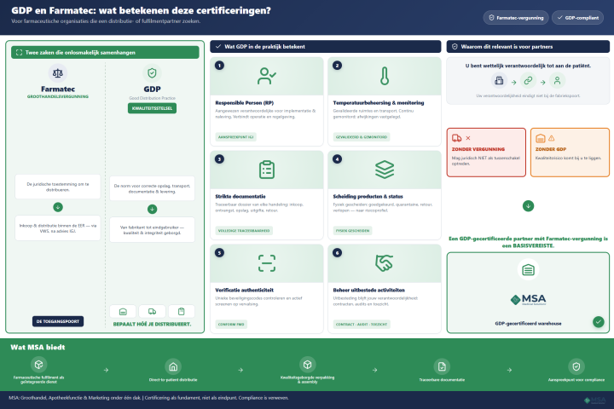Click the person-check icon on Responsible Person card
The width and height of the screenshot is (614, 409).
coord(267,76)
